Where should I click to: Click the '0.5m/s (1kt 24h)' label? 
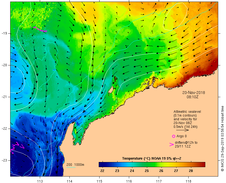coord(185,127)
